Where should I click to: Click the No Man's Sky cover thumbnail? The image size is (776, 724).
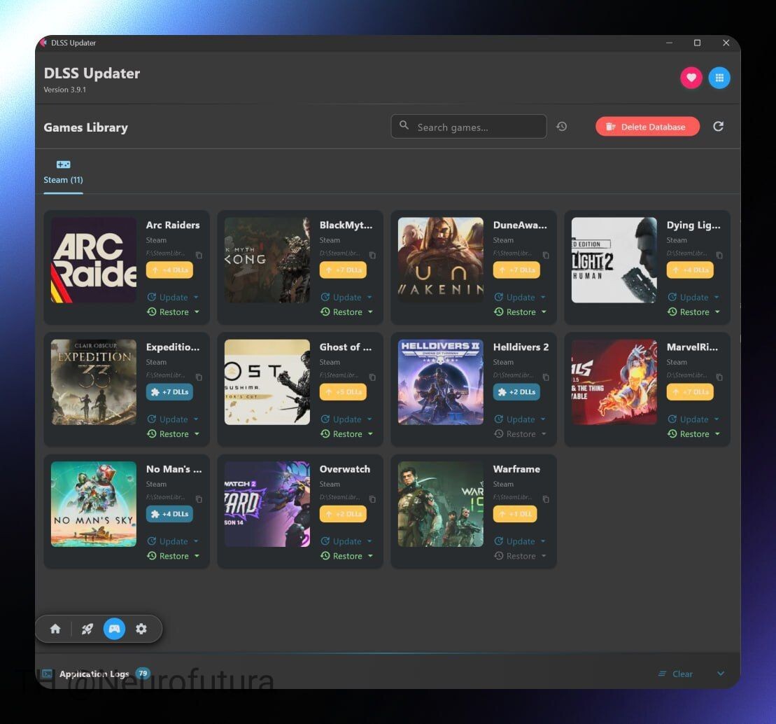[94, 504]
